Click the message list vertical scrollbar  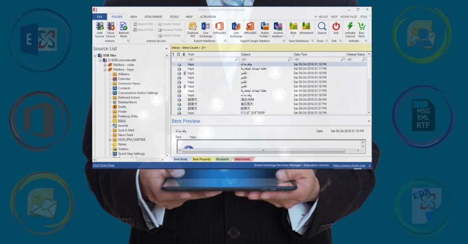[x=369, y=83]
